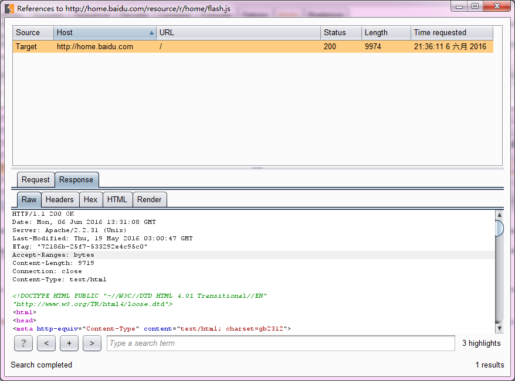
Task: Click the Date header line
Action: pyautogui.click(x=84, y=222)
